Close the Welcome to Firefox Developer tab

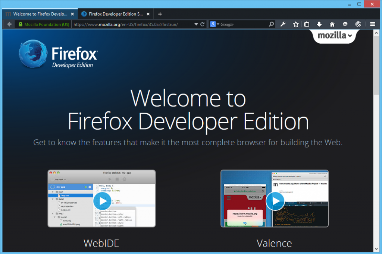click(x=72, y=14)
